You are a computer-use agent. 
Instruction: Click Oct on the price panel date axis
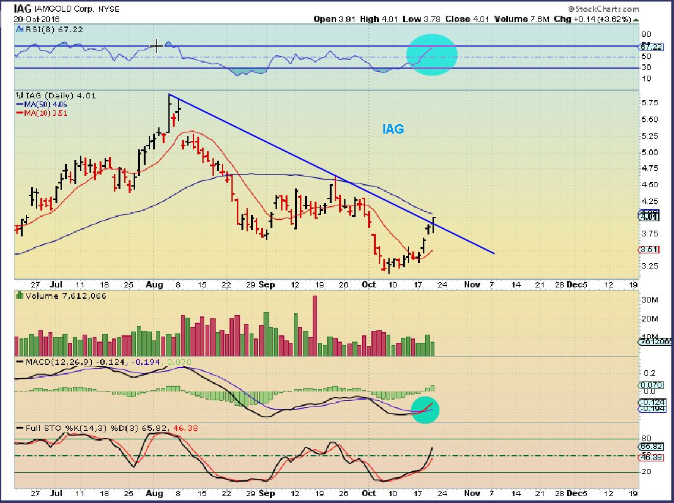click(x=369, y=285)
